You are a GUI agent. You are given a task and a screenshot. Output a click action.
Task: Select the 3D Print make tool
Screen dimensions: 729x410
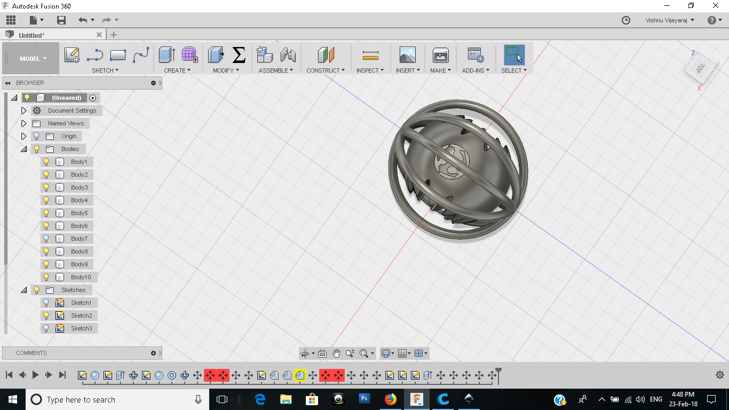pos(440,54)
